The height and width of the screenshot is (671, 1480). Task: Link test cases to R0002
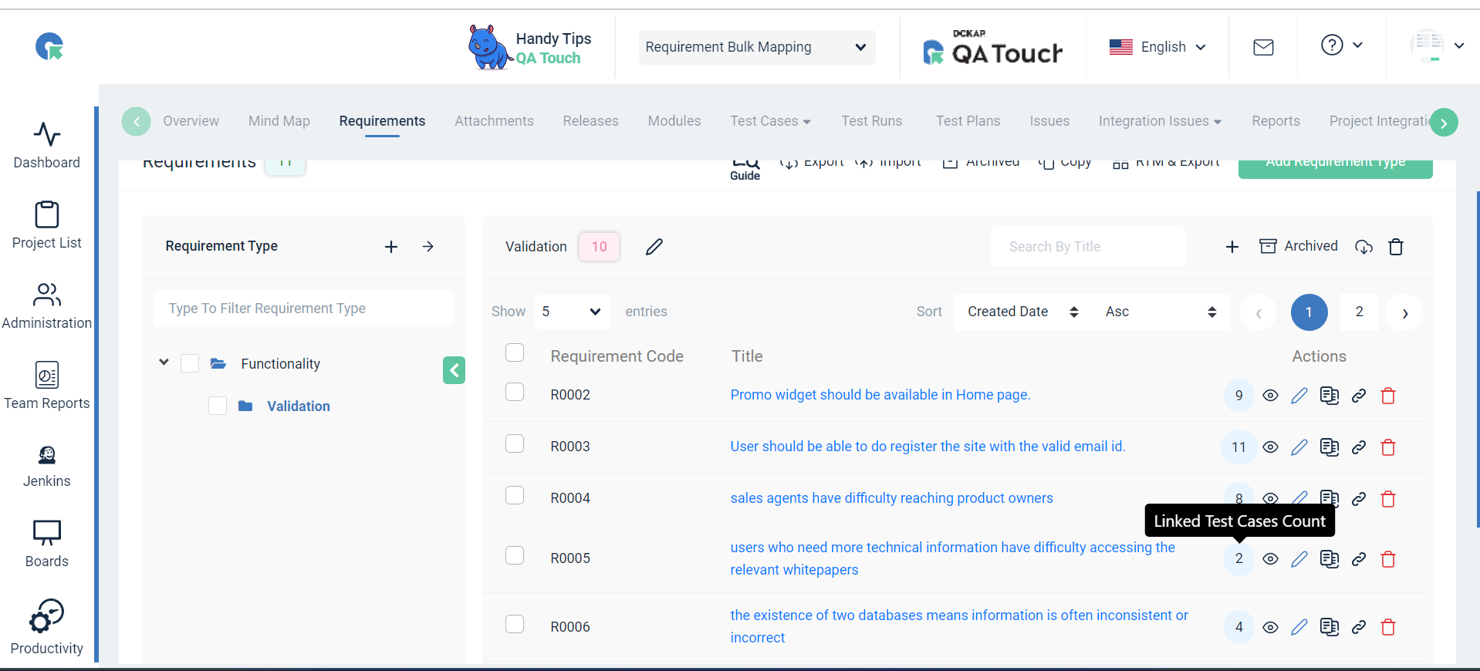[1359, 396]
